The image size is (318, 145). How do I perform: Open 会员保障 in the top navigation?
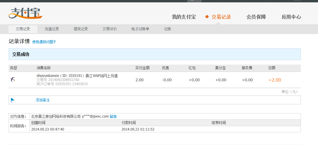(256, 17)
